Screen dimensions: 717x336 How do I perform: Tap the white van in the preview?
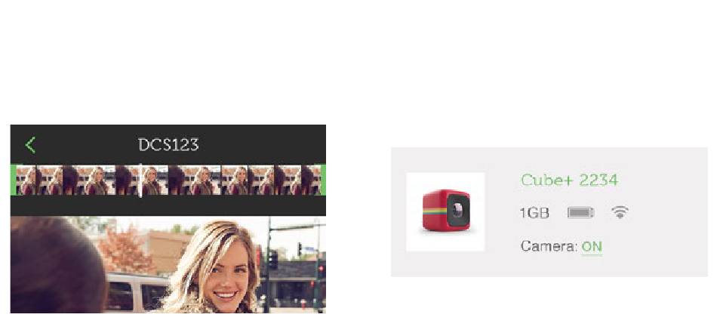[137, 293]
